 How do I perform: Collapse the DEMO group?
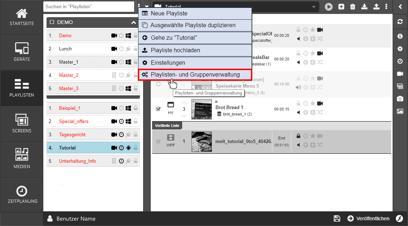[133, 22]
